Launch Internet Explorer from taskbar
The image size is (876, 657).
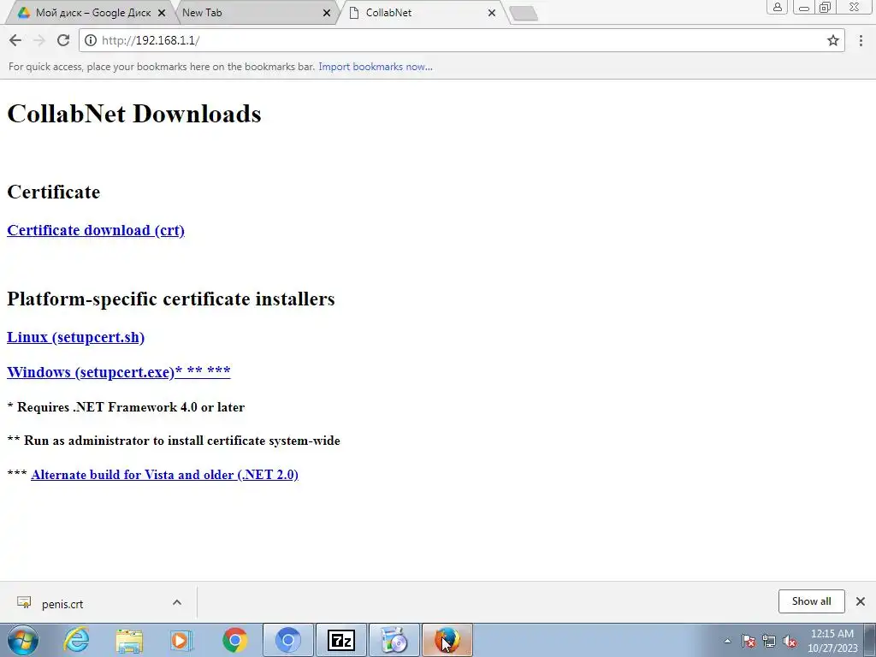point(76,640)
